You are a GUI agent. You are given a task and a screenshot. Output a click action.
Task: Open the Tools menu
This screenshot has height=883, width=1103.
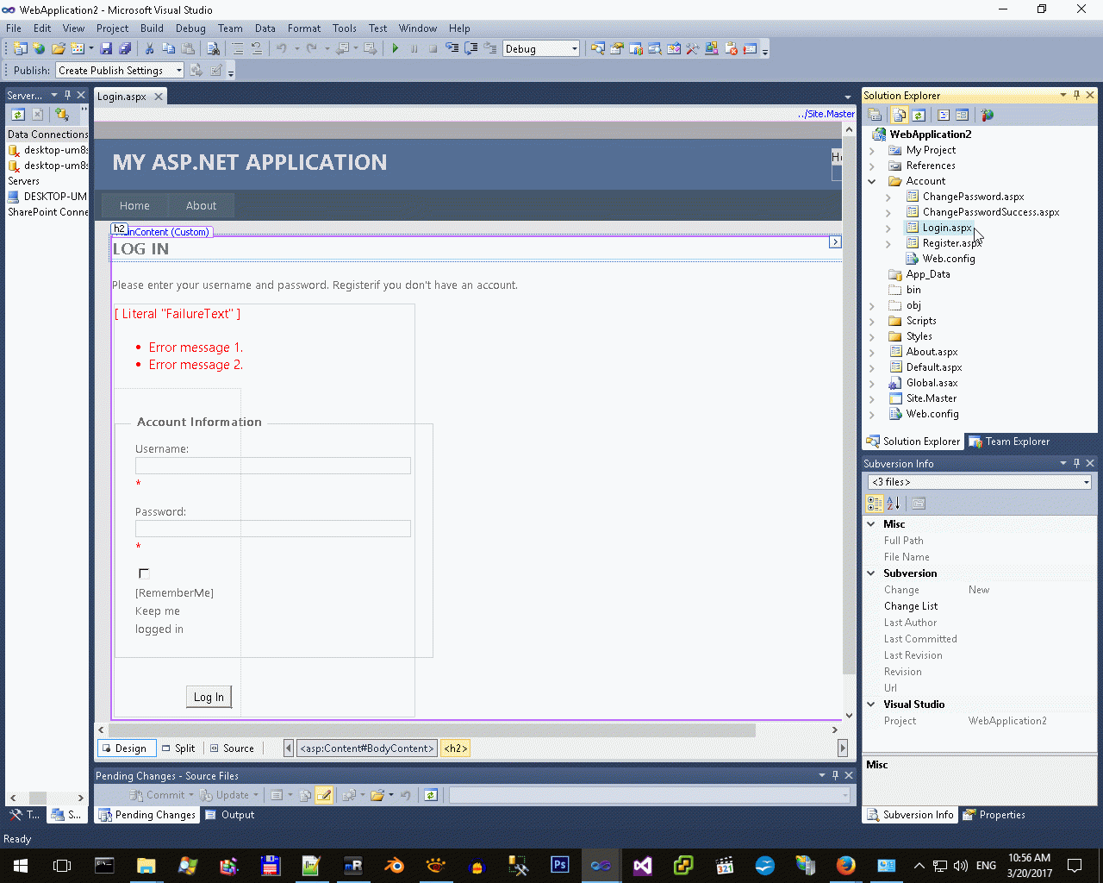(345, 28)
